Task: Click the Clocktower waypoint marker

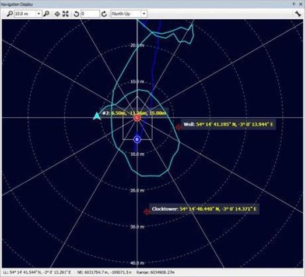Action: click(146, 211)
